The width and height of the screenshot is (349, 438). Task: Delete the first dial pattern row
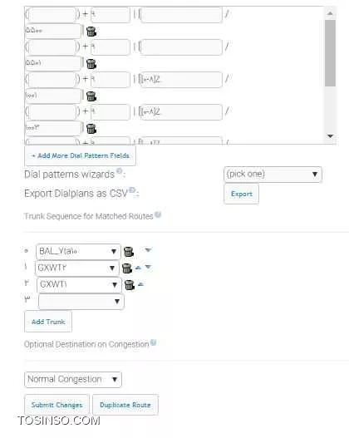click(91, 32)
